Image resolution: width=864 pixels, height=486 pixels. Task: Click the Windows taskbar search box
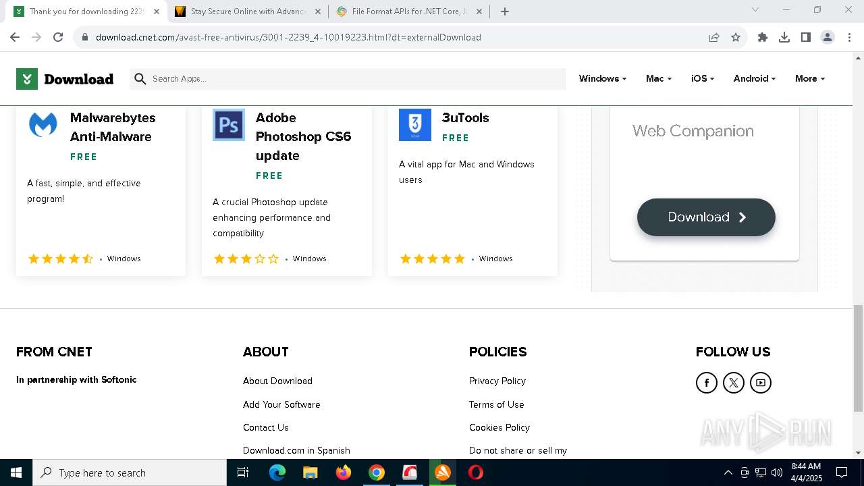pyautogui.click(x=130, y=473)
